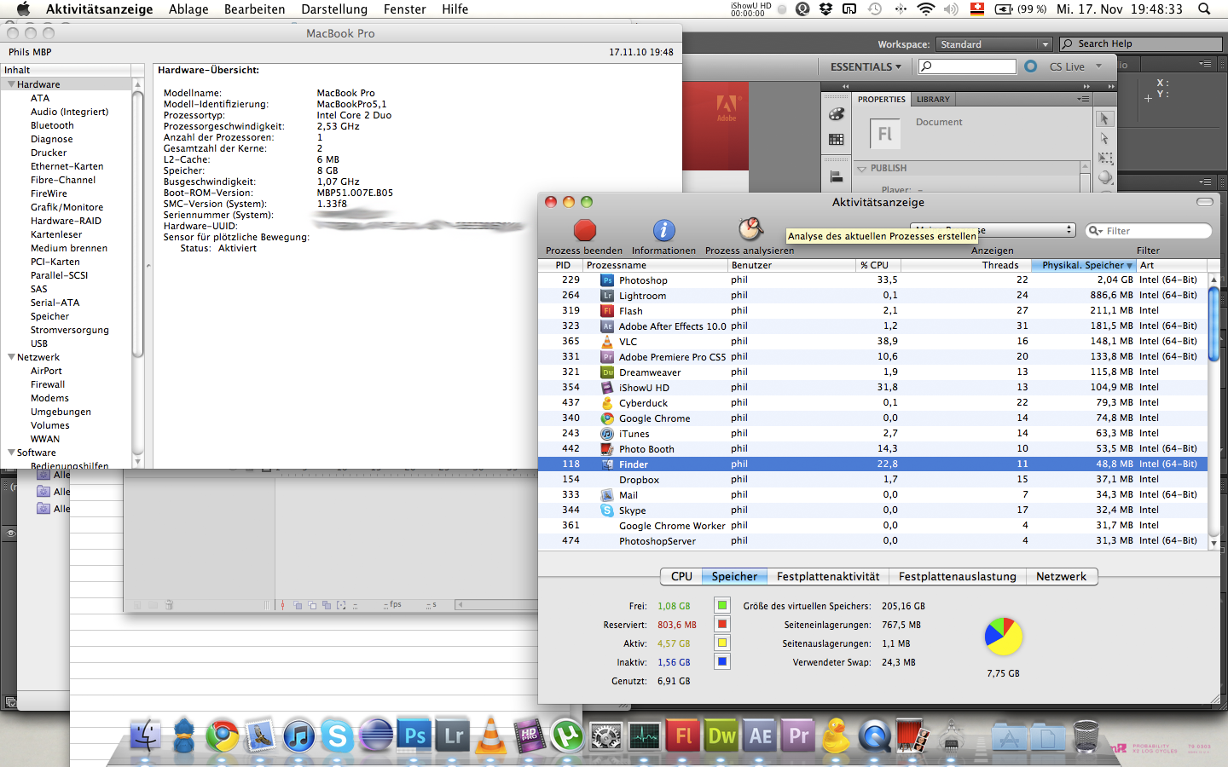Open Photo Booth icon in the Dock

(913, 735)
